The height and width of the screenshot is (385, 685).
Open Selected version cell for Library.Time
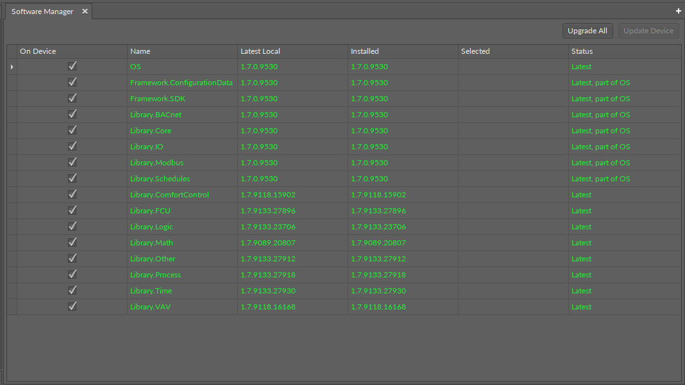point(513,291)
